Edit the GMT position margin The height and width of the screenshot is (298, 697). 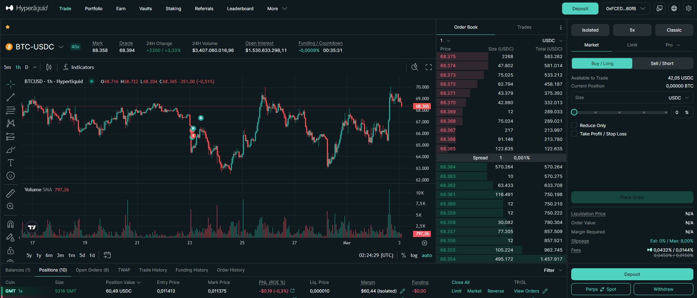(x=402, y=291)
